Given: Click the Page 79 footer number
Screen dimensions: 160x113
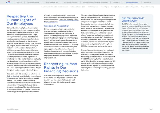Looking at the screenshot, I should (151, 109).
